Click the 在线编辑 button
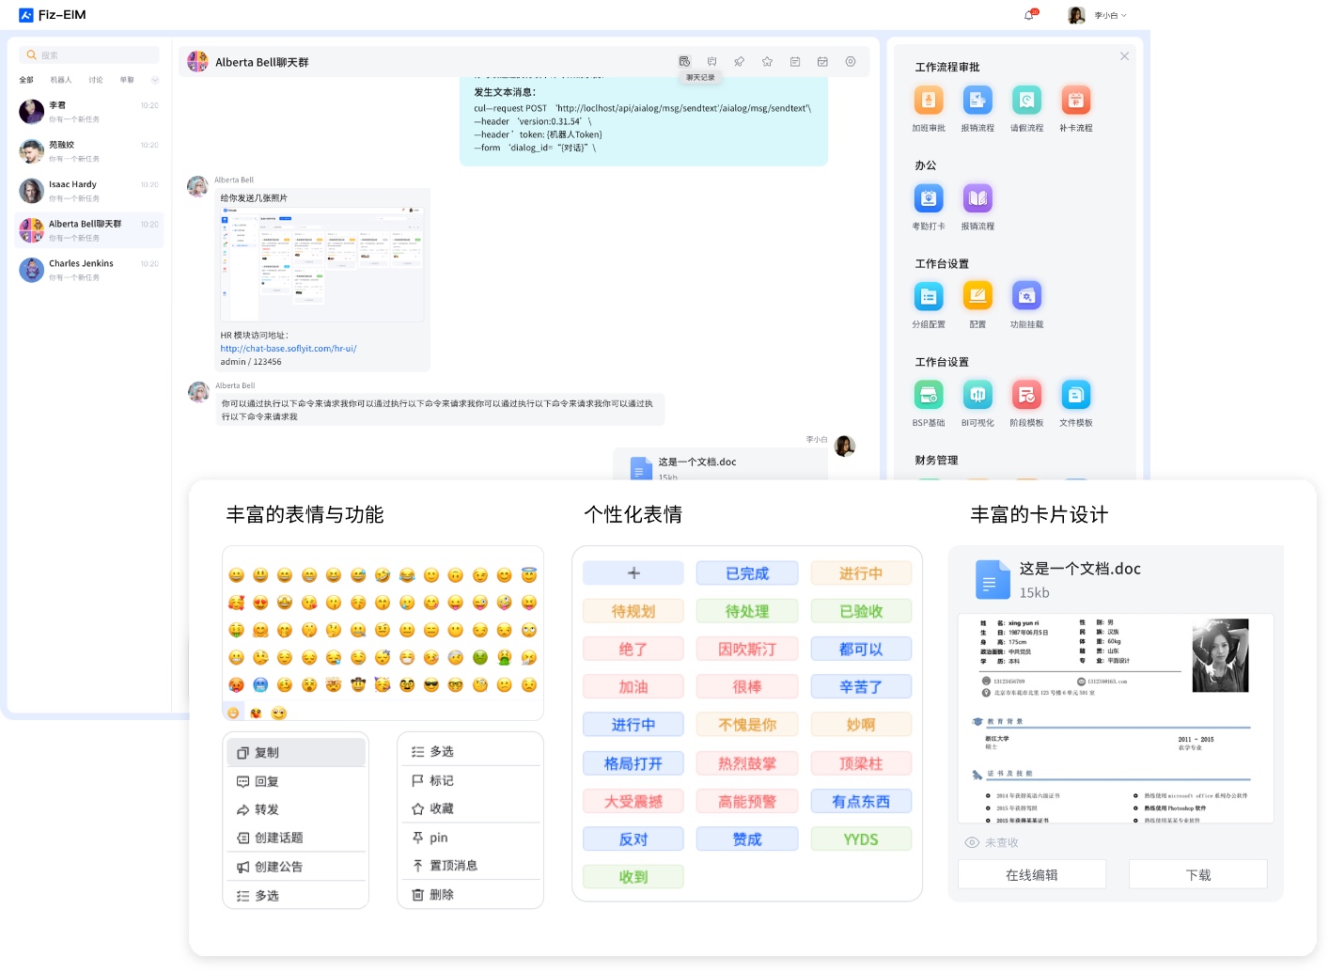Screen dimensions: 1329x972 coord(1031,875)
